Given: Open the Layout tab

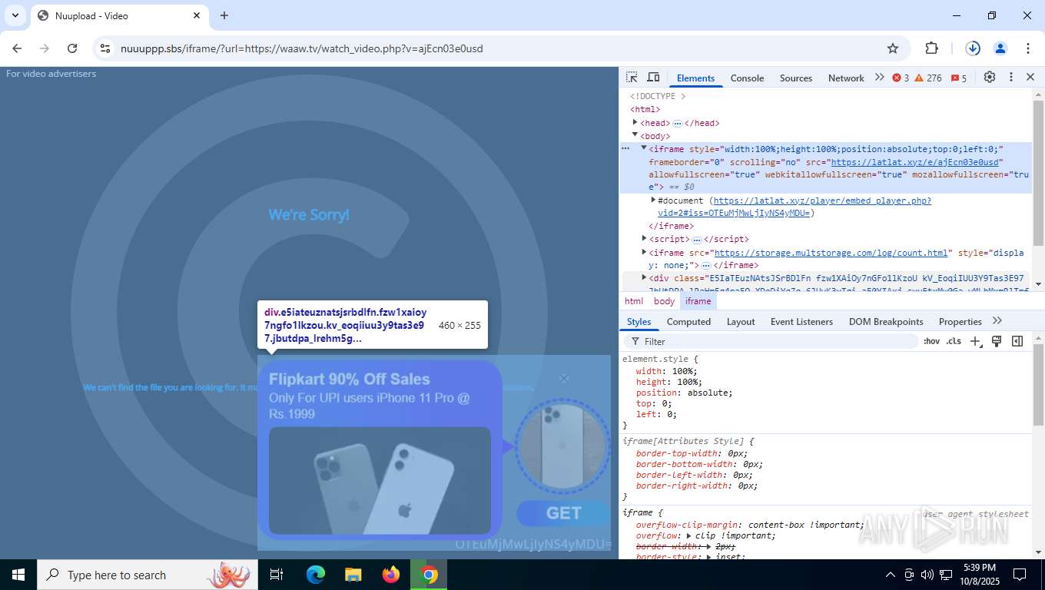Looking at the screenshot, I should pyautogui.click(x=741, y=321).
